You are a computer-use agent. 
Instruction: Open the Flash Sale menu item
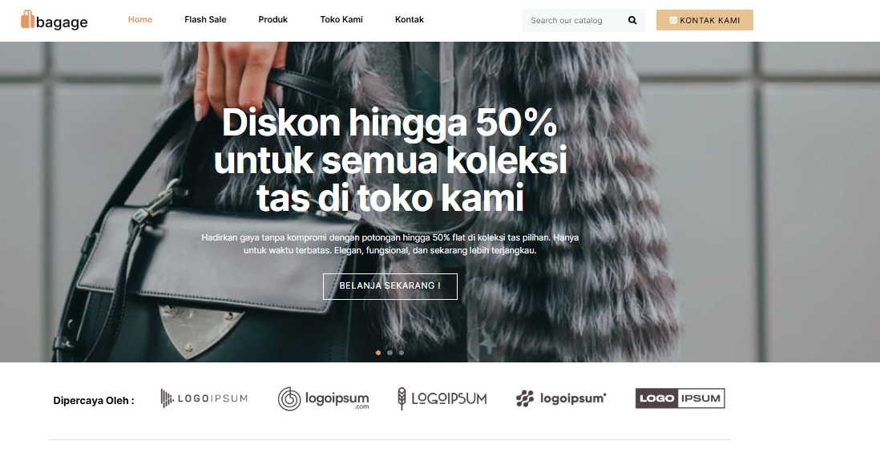(205, 20)
